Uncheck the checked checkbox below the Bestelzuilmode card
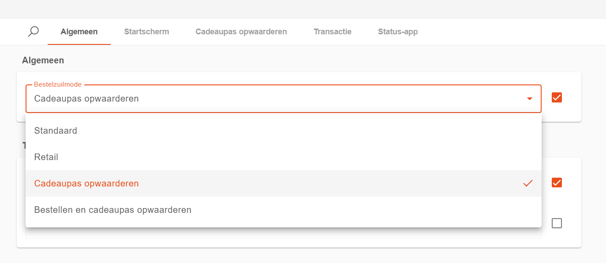Viewport: 606px width, 263px height. 557,183
